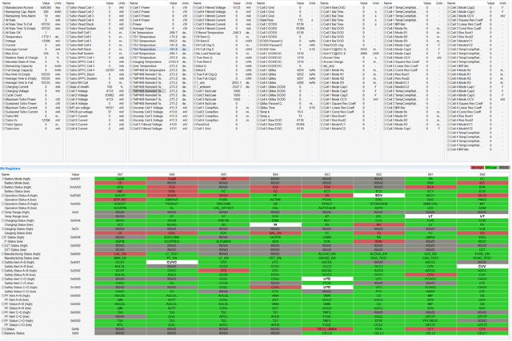This screenshot has height=341, width=512.
Task: Click the icon next to Cell 3 Mode Cap2
Action: point(449,7)
